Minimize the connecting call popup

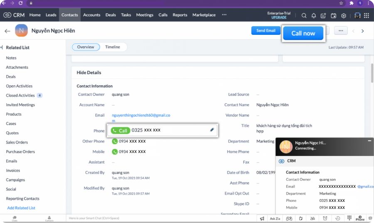click(369, 141)
